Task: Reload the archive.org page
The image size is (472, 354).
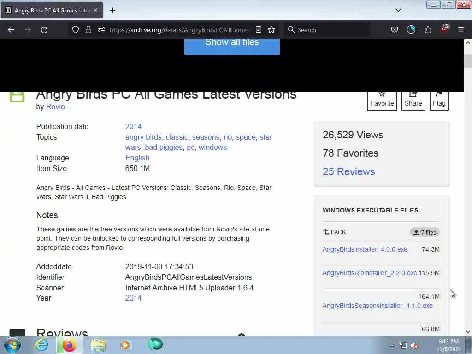Action: [x=44, y=30]
